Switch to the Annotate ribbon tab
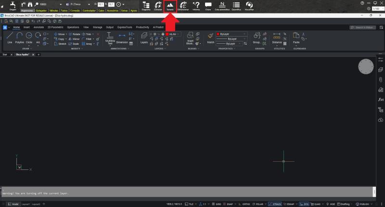 (x=38, y=27)
